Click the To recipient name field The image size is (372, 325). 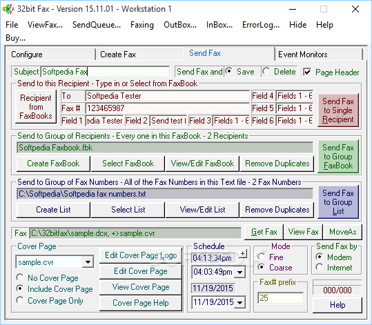[x=168, y=96]
